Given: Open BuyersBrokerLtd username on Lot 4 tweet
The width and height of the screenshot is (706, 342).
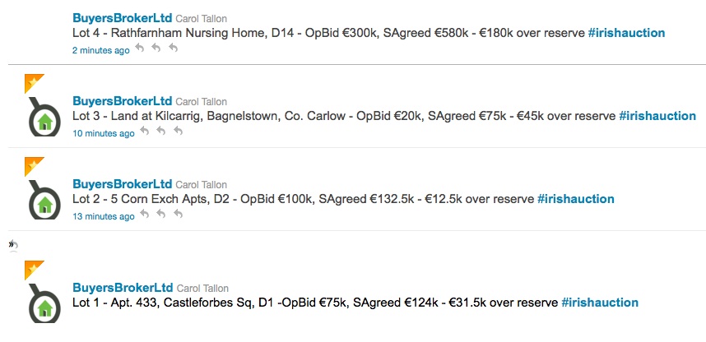Looking at the screenshot, I should pos(123,18).
